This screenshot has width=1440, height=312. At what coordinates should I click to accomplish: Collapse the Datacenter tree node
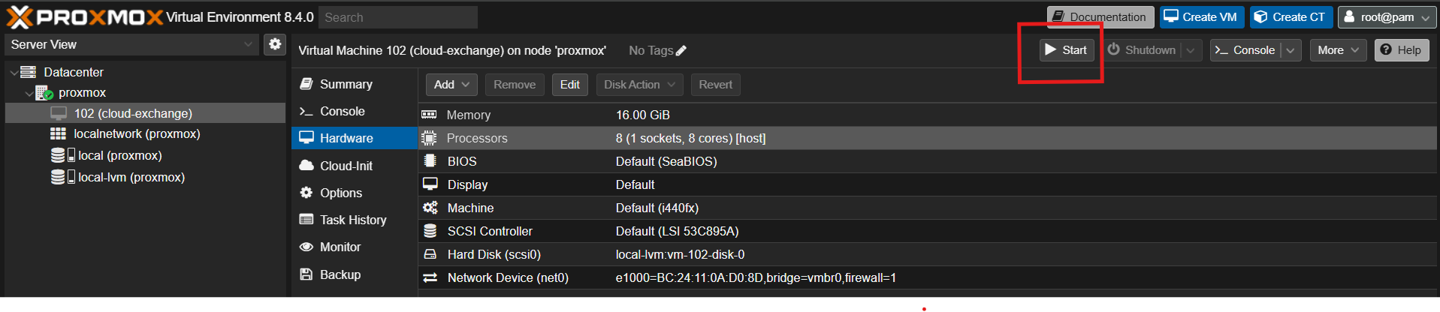click(14, 73)
